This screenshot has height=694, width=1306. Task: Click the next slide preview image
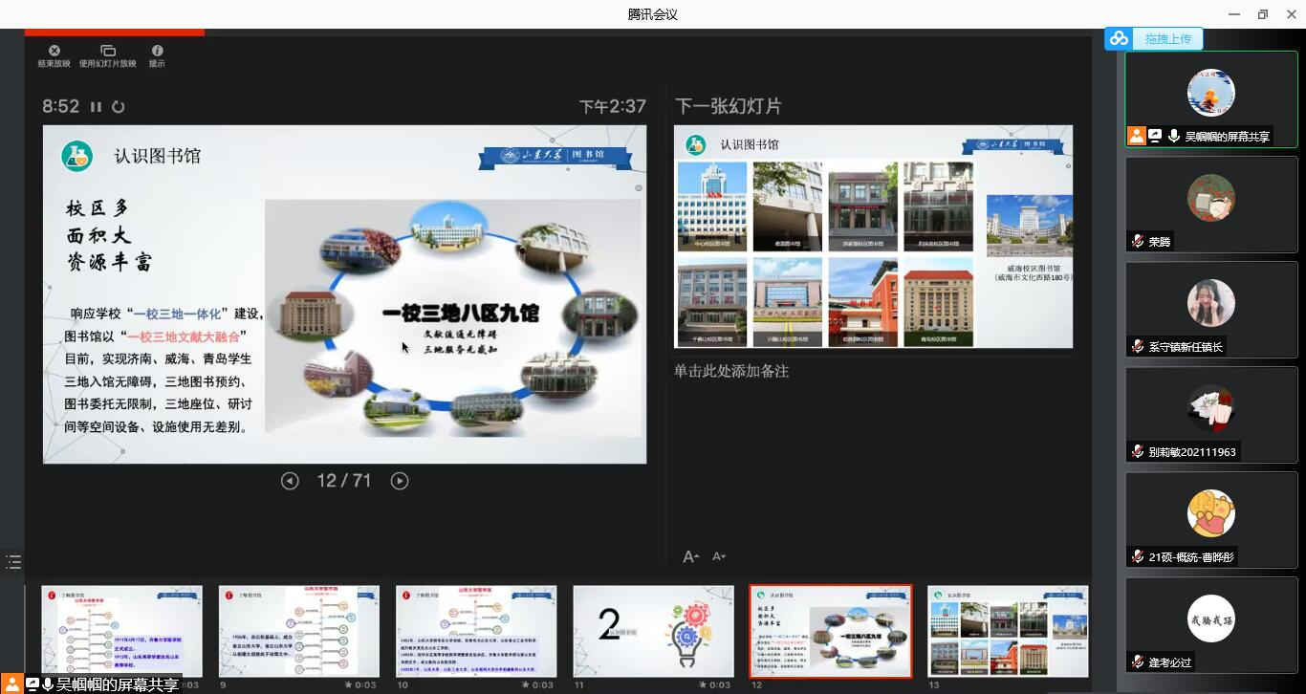pos(873,236)
